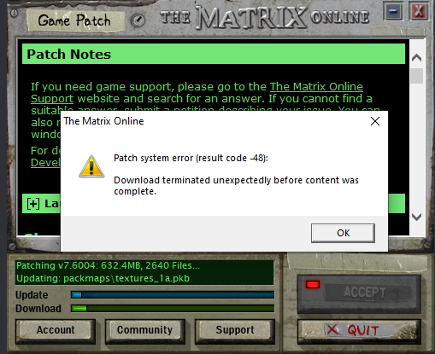Close the launcher with the red X
The height and width of the screenshot is (354, 435).
pyautogui.click(x=419, y=11)
